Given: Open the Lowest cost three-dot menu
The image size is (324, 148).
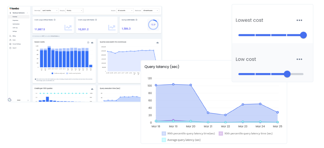Looking at the screenshot, I should [299, 20].
